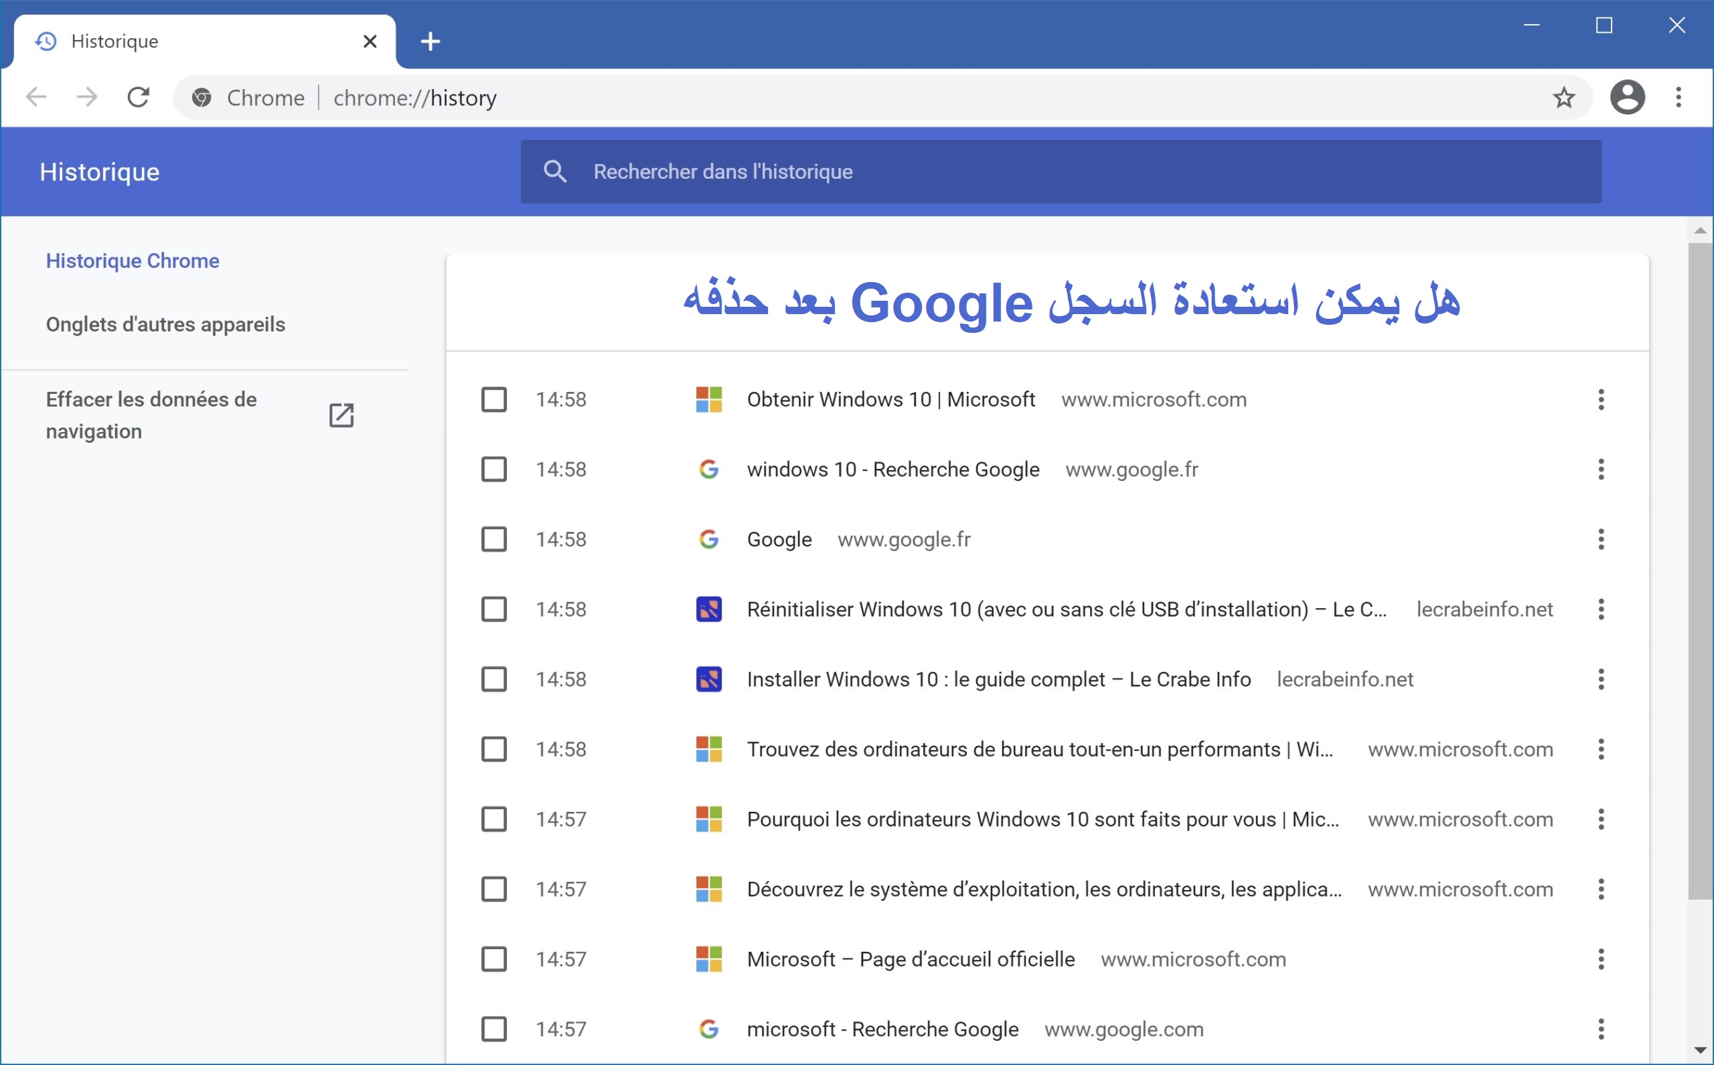The width and height of the screenshot is (1714, 1065).
Task: Toggle checkbox for Réinitialiser Windows 10 entry
Action: point(495,609)
